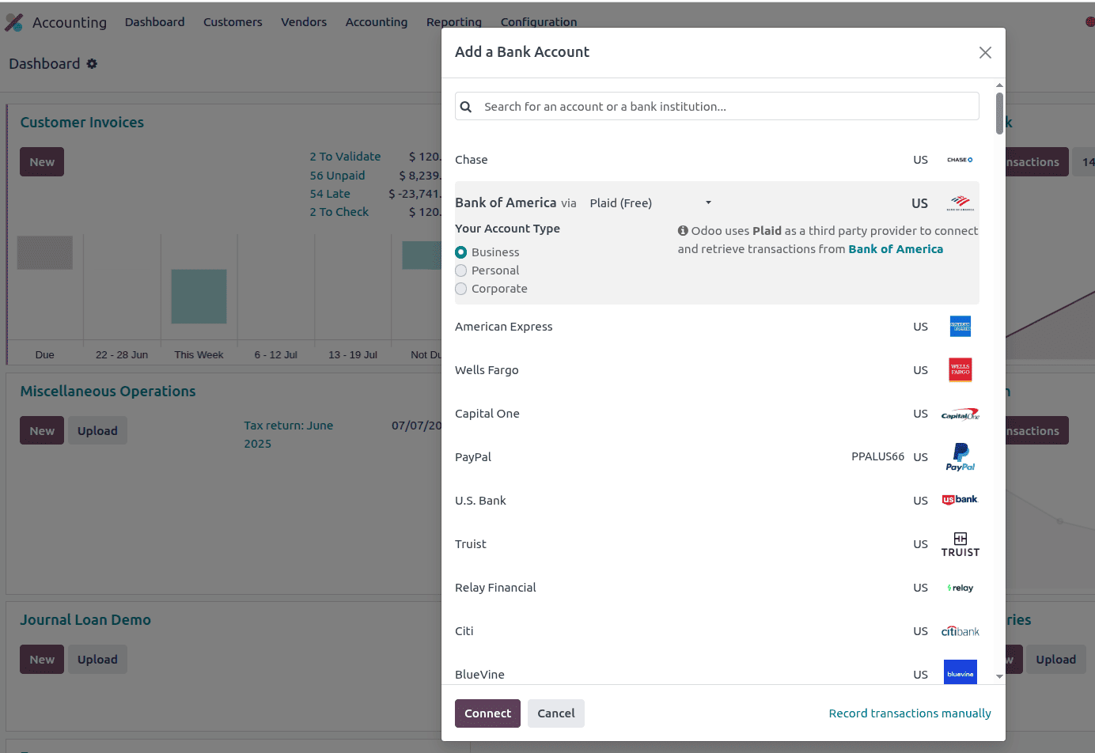Image resolution: width=1095 pixels, height=753 pixels.
Task: Open the 56 Unpaid link
Action: click(337, 176)
